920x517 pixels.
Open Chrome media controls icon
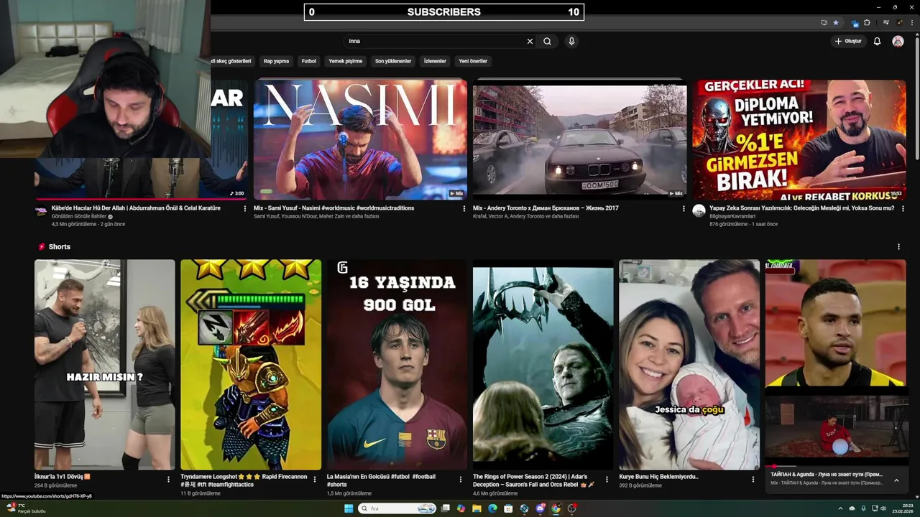point(886,22)
